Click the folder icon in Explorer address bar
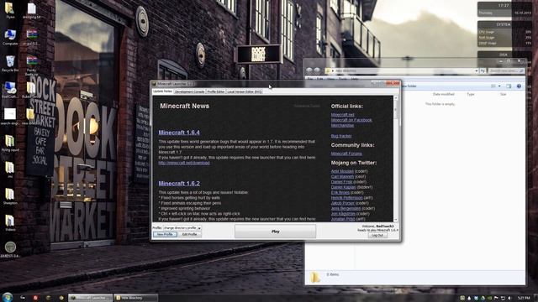The height and width of the screenshot is (302, 538). (x=328, y=70)
